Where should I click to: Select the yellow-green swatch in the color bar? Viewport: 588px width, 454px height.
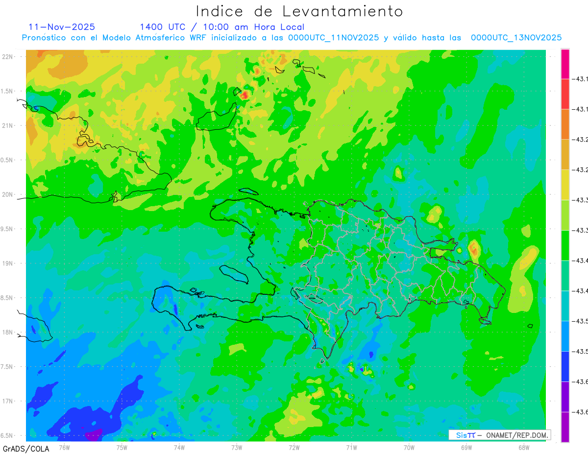click(565, 215)
